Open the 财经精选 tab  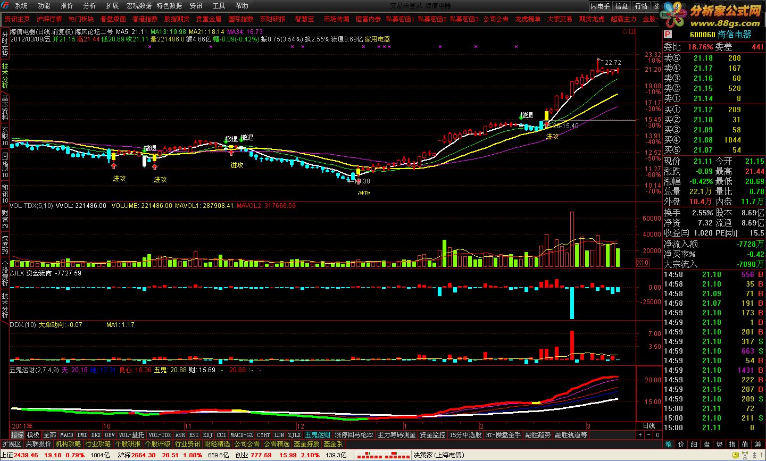click(x=218, y=443)
